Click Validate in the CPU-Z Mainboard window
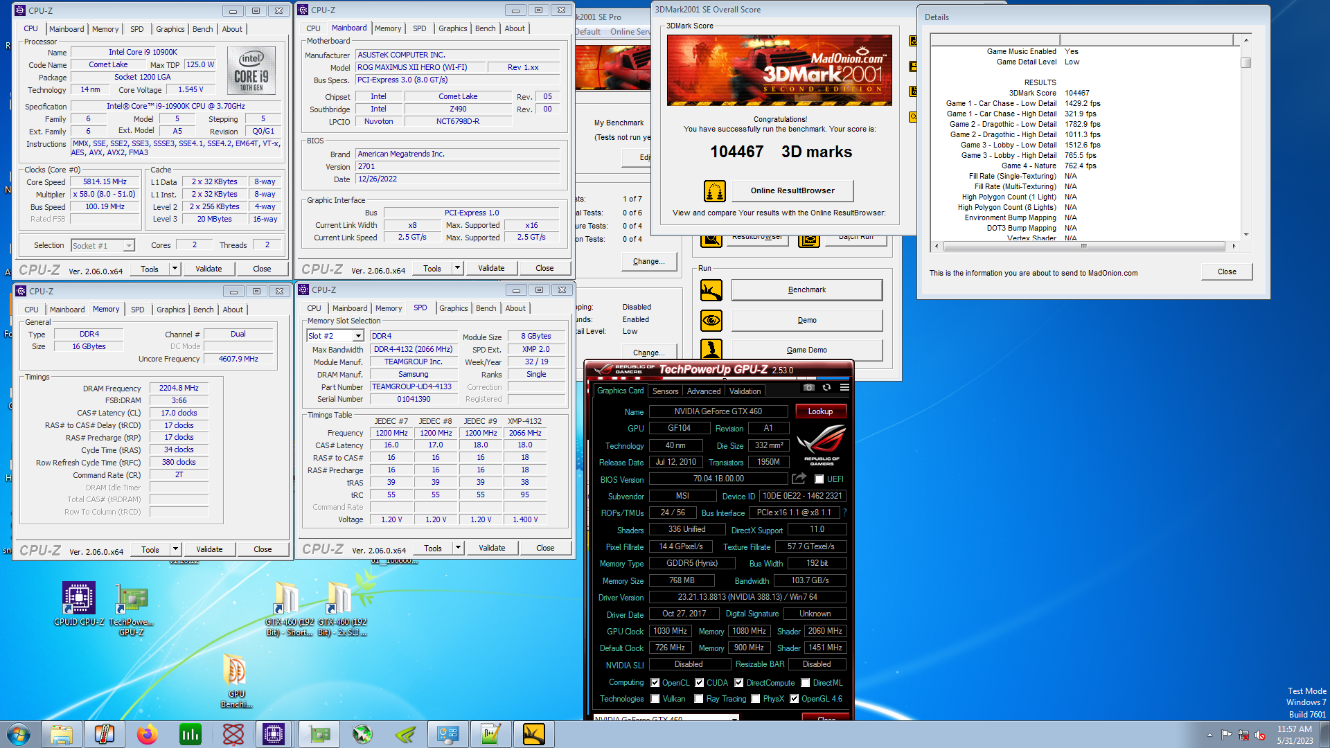The height and width of the screenshot is (748, 1330). tap(491, 268)
